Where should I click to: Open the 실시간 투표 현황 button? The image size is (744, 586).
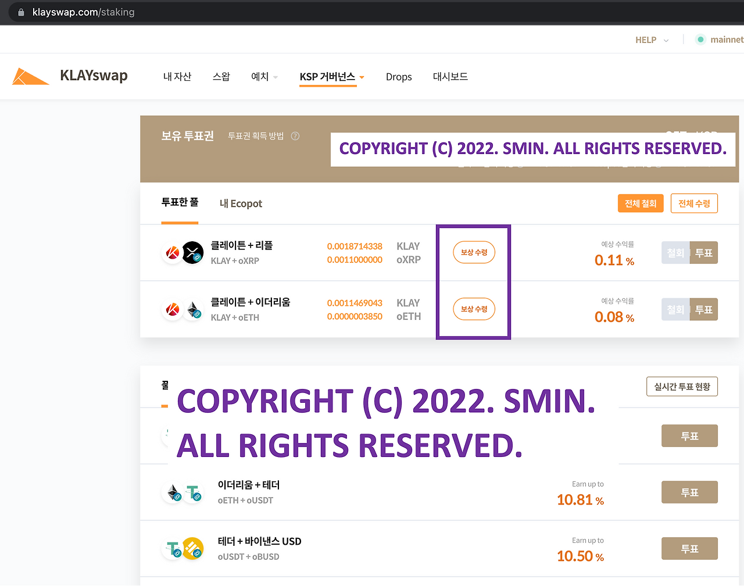(x=682, y=387)
